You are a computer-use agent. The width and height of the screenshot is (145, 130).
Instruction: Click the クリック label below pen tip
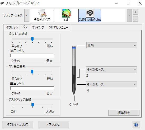pos(74,105)
